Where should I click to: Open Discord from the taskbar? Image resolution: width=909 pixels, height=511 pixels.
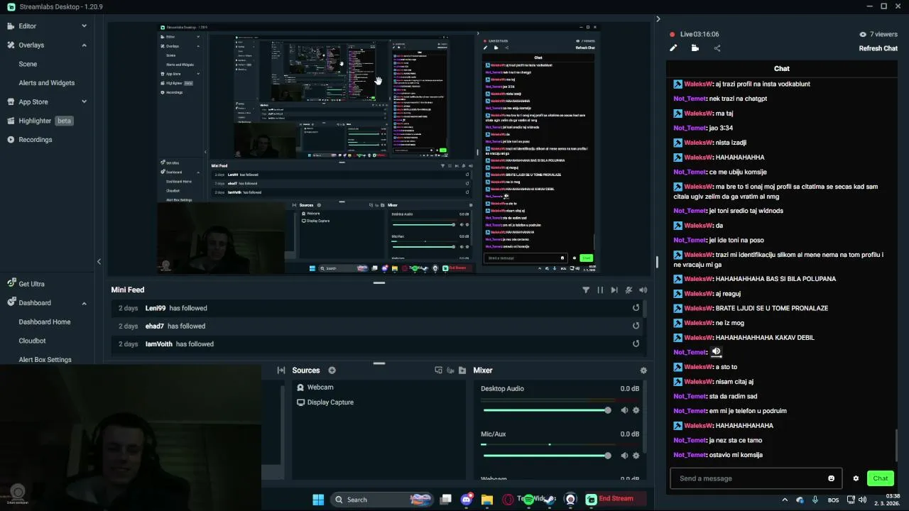click(467, 500)
